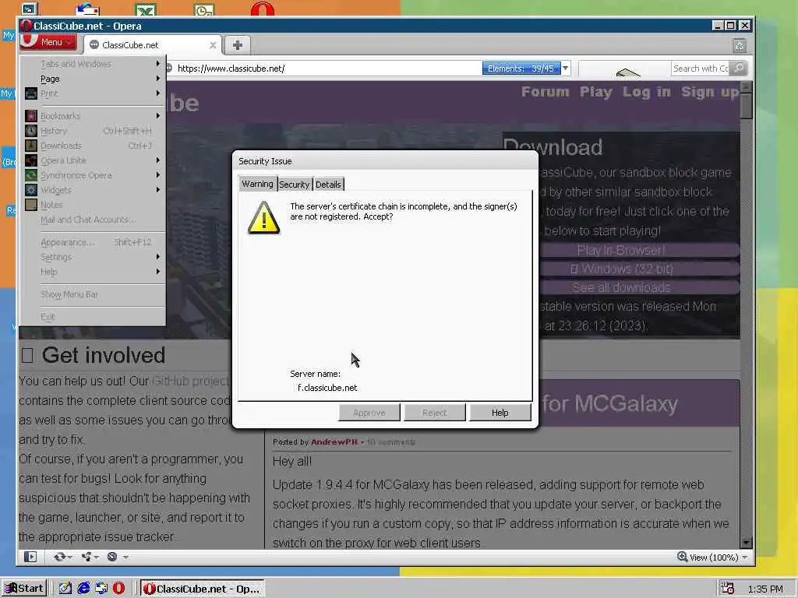Open the red Opera Menu button
798x598 pixels.
pyautogui.click(x=48, y=42)
